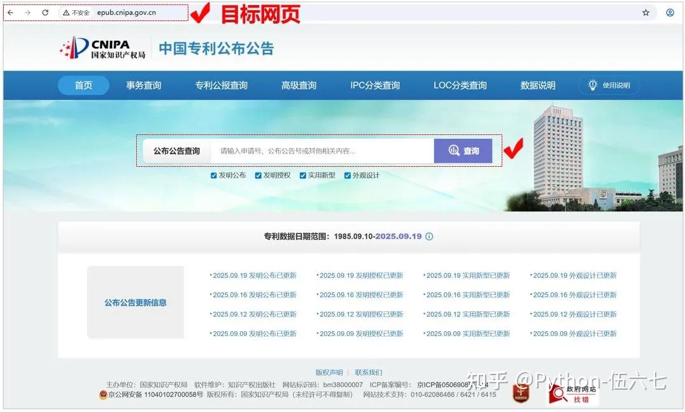
Task: Click the info icon beside the patent date range
Action: (429, 236)
